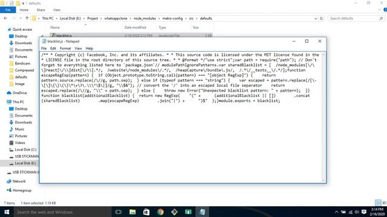Click the search magnifier icon in Explorer
Image resolution: width=387 pixels, height=217 pixels.
coord(381,19)
